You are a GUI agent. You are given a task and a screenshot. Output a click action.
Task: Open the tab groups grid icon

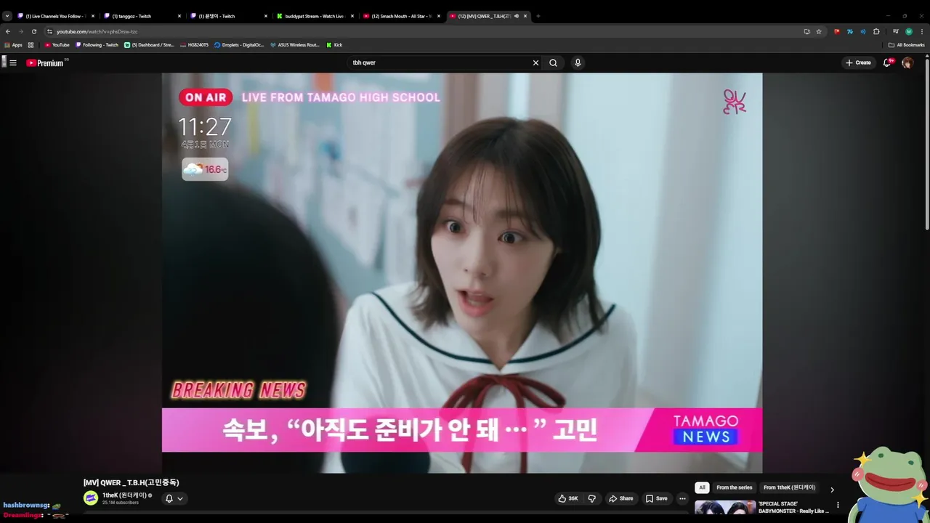[31, 45]
